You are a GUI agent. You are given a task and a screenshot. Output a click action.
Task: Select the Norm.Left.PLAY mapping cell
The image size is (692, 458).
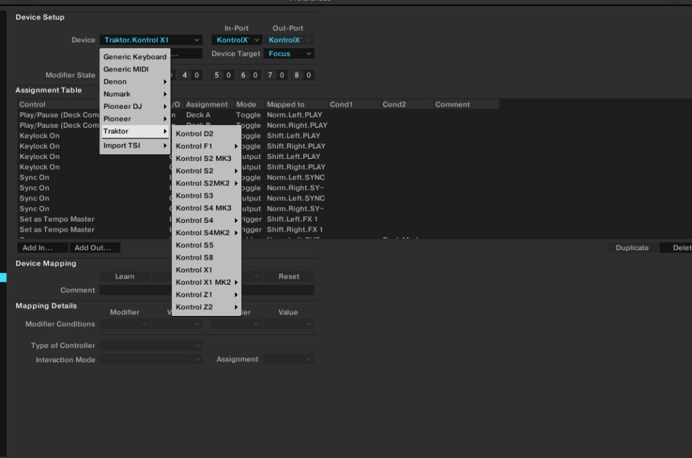[294, 115]
